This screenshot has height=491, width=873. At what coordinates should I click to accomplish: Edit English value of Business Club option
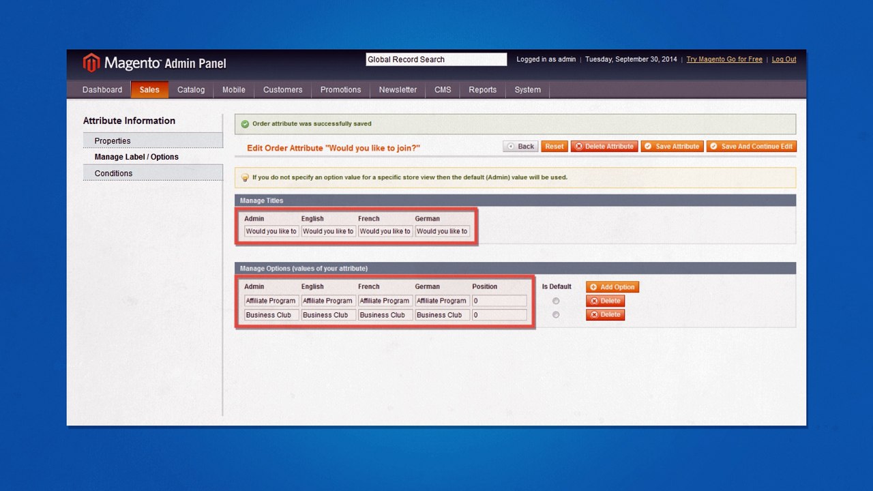tap(328, 315)
